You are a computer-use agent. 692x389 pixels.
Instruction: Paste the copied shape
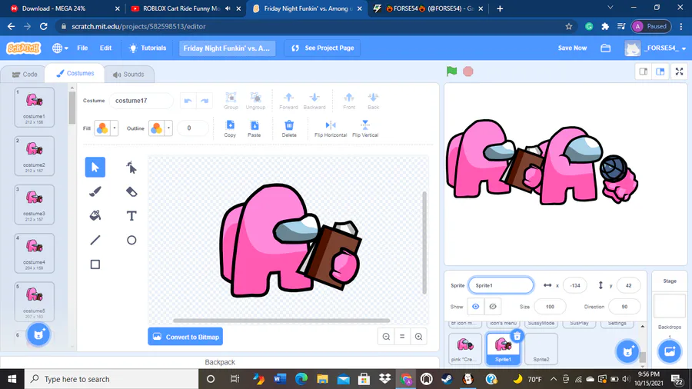click(255, 129)
